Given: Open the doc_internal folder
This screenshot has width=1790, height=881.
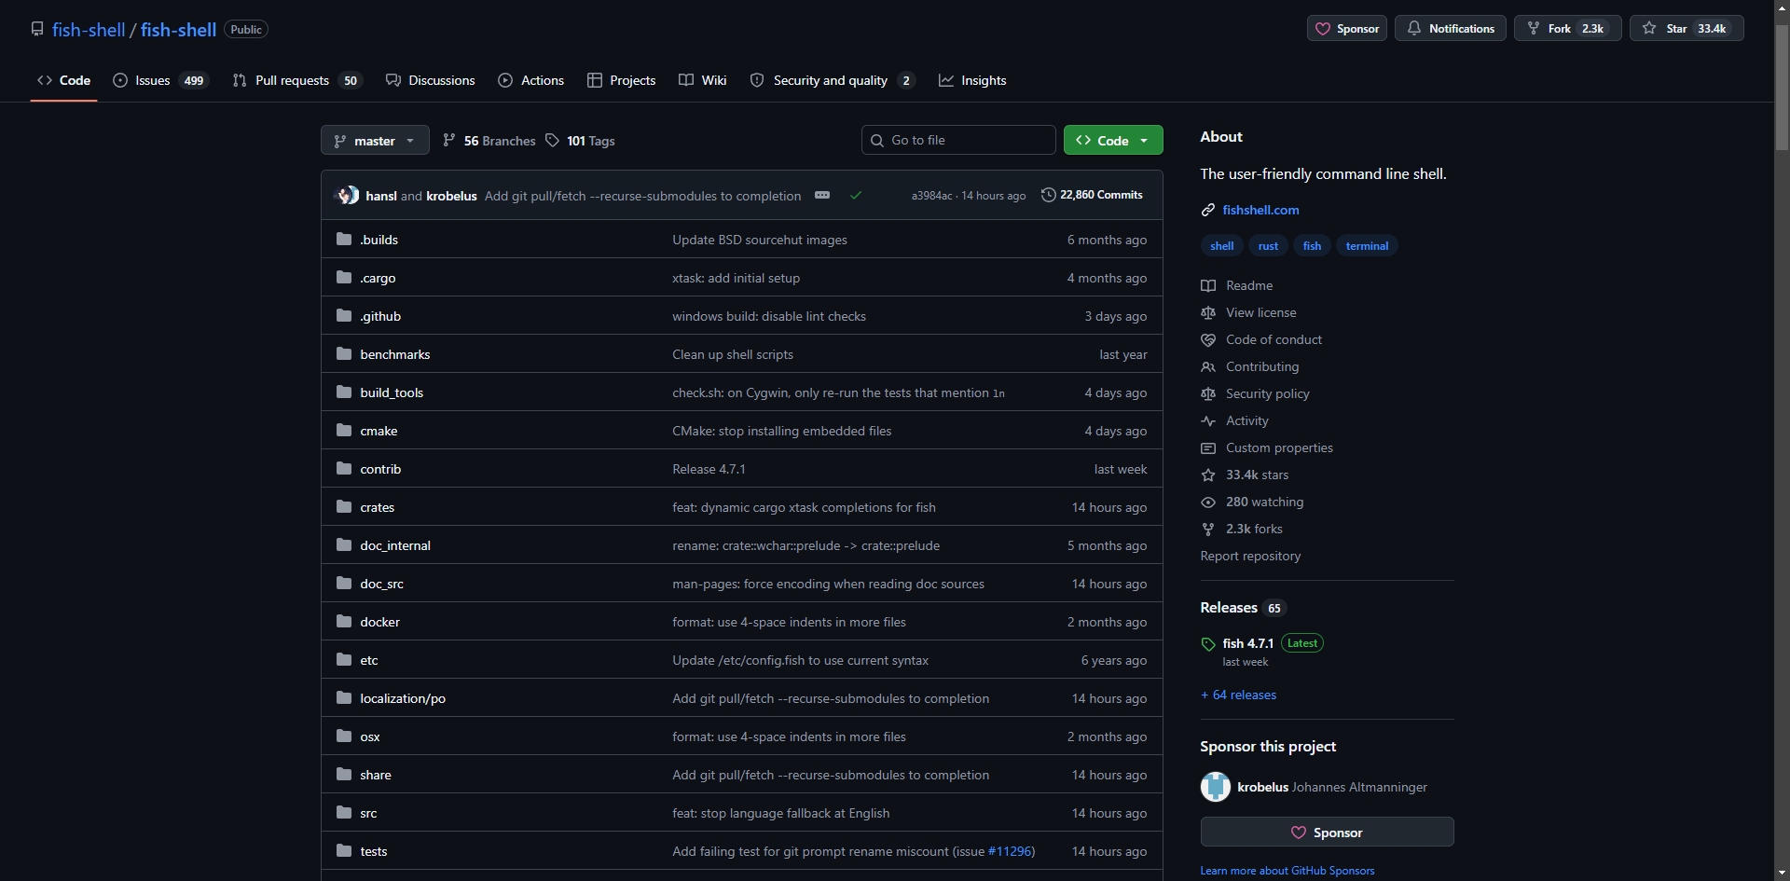Looking at the screenshot, I should [395, 545].
